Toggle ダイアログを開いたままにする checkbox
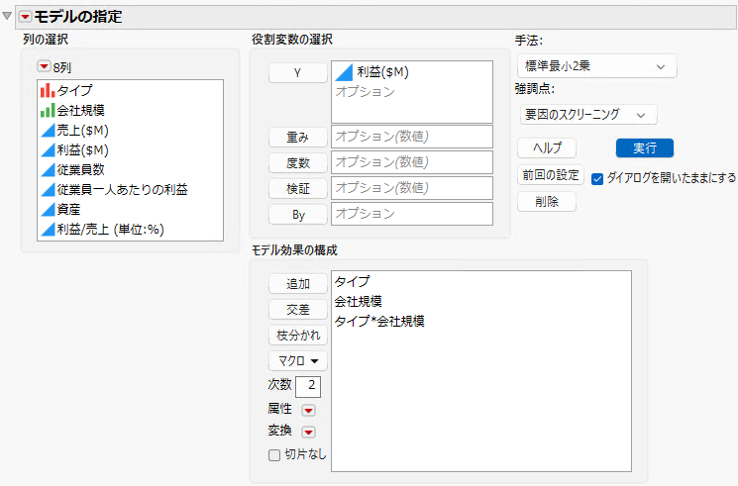 click(x=597, y=179)
